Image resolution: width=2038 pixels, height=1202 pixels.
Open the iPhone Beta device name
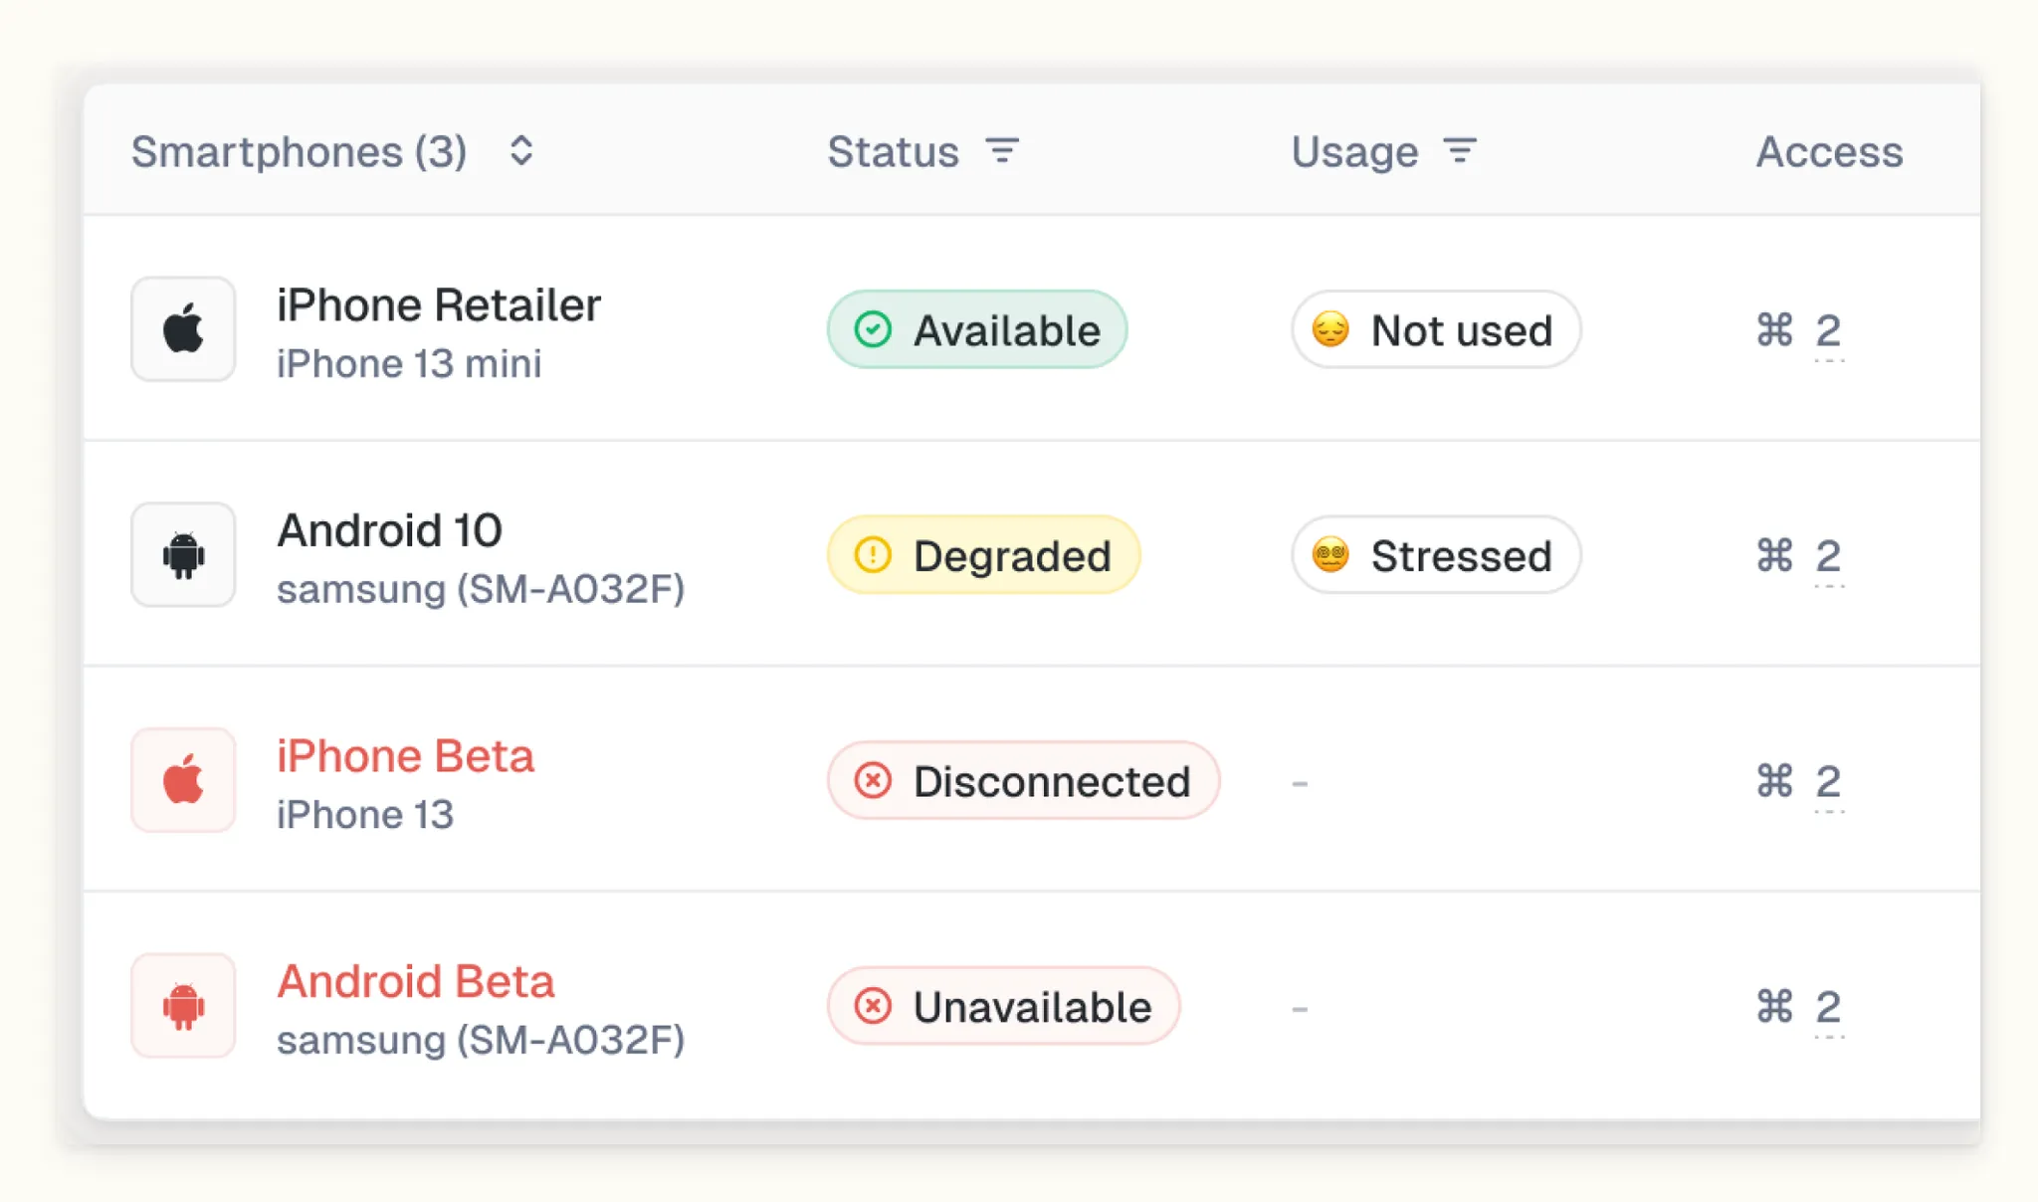[x=405, y=756]
